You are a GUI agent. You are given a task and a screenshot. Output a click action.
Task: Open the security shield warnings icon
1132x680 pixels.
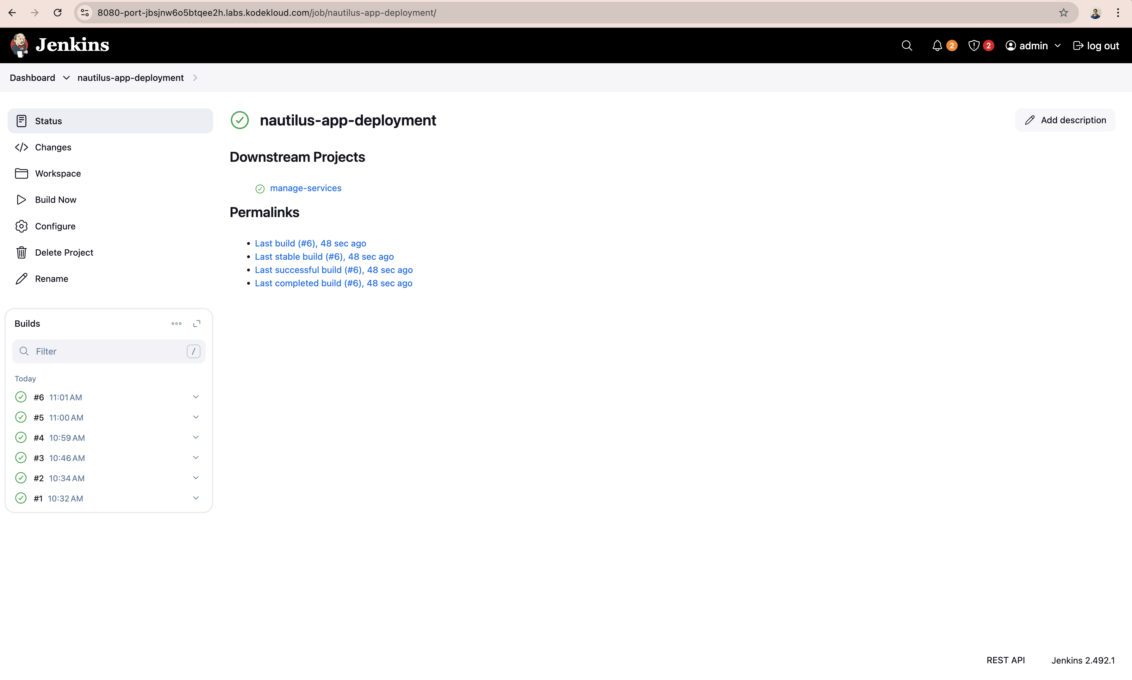974,46
